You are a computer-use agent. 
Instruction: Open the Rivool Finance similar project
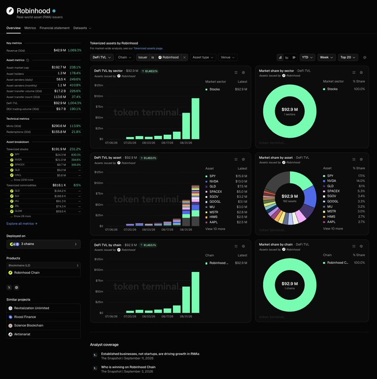43,317
